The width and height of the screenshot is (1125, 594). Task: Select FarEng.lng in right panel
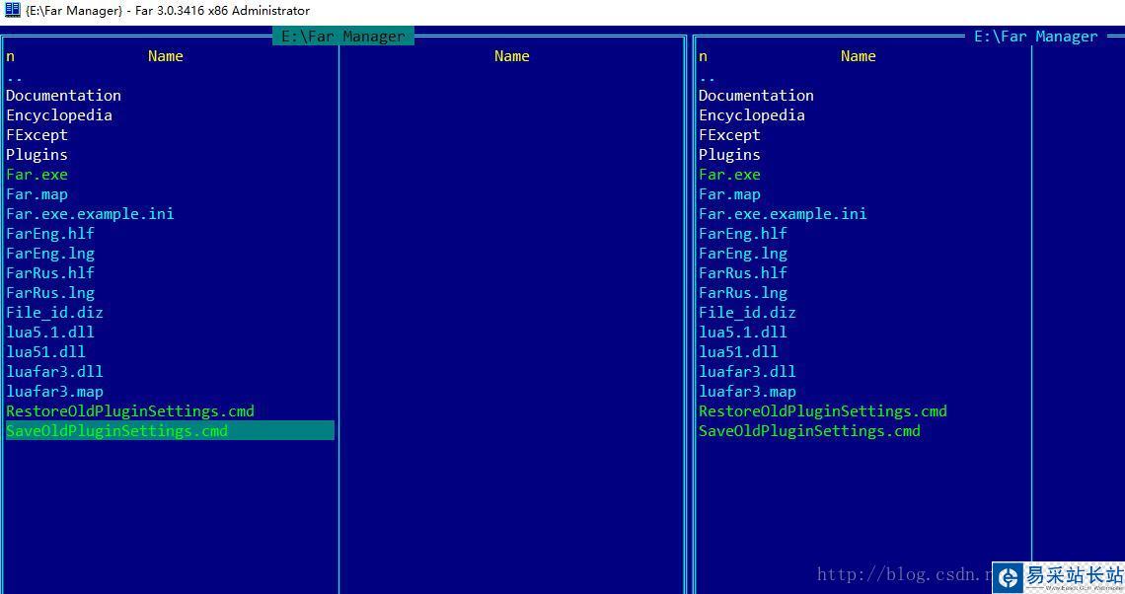742,254
